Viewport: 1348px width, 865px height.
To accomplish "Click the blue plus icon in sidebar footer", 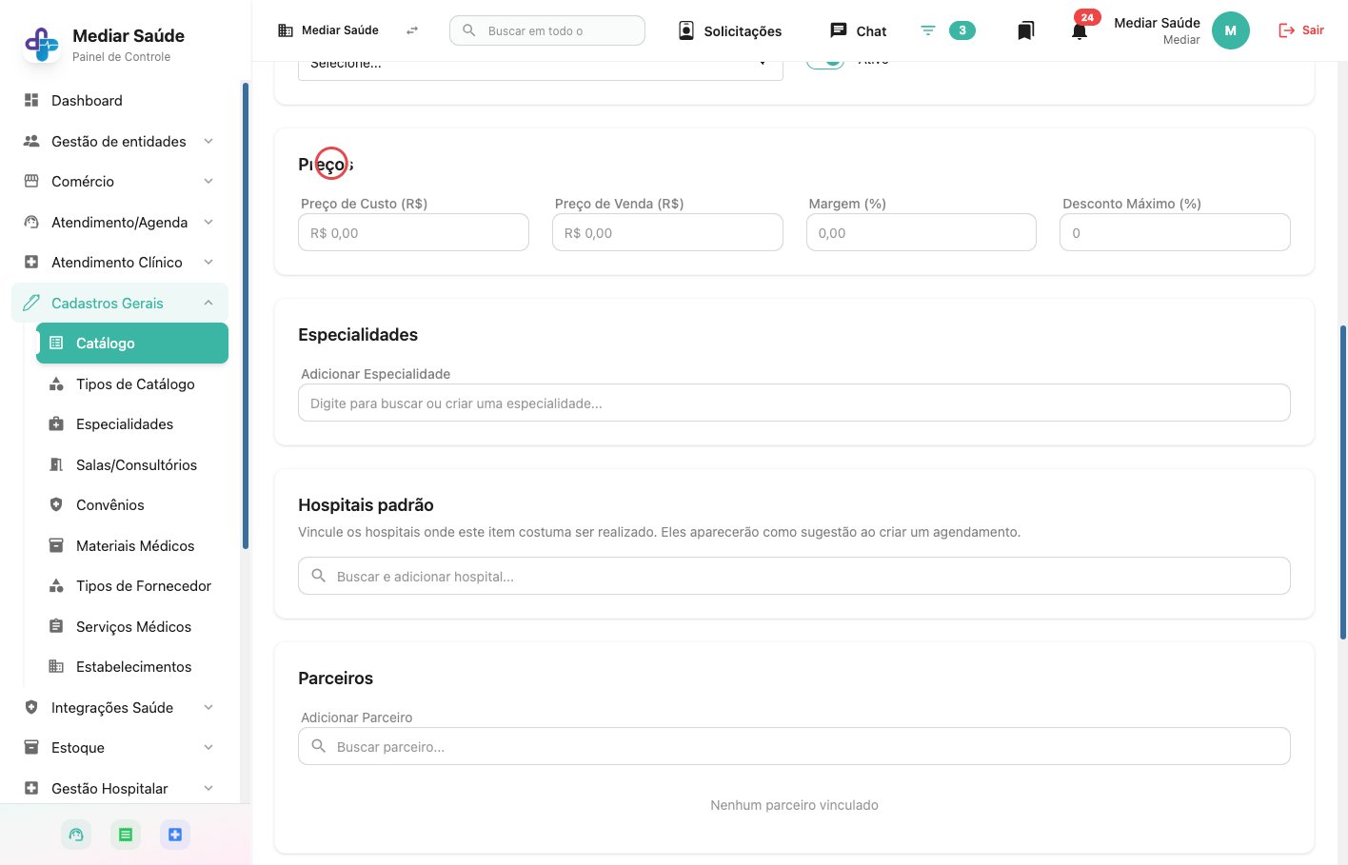I will (x=175, y=835).
